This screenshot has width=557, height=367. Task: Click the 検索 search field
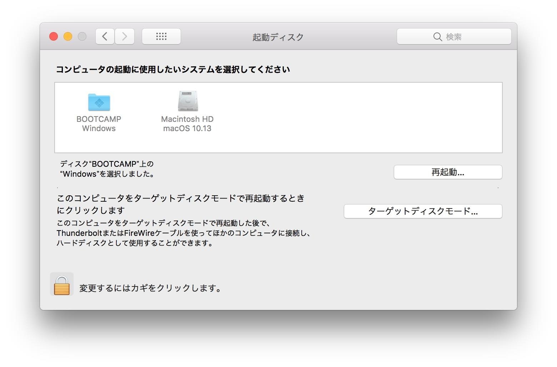click(x=454, y=36)
